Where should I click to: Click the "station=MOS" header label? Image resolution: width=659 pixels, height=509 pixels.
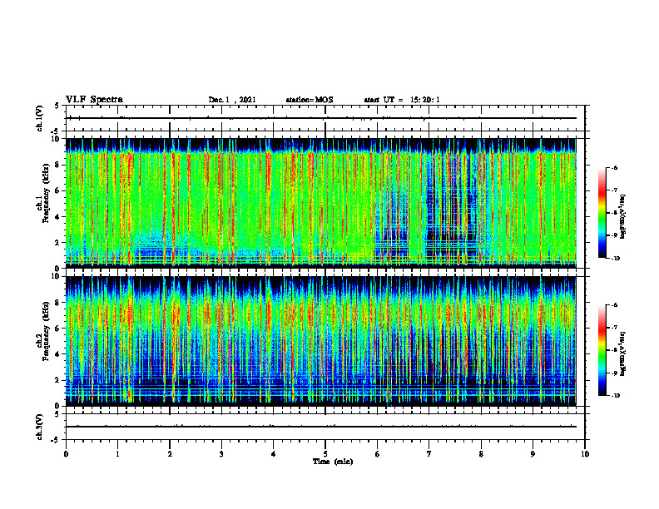[x=310, y=100]
